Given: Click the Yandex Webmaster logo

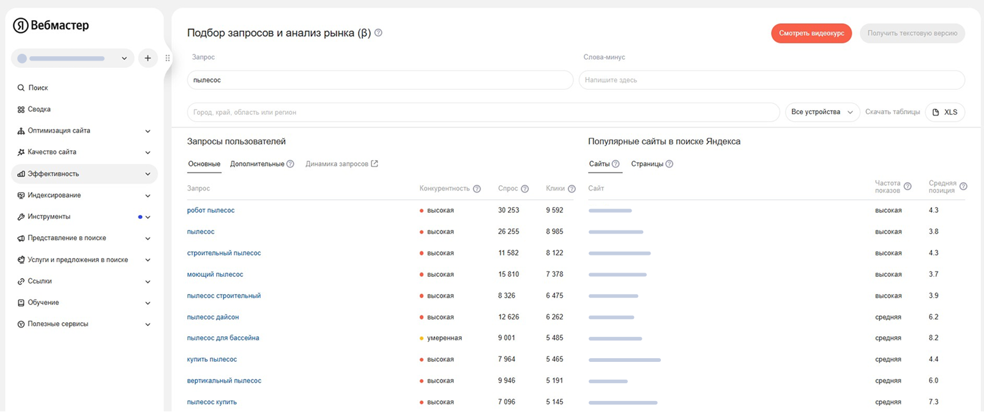Looking at the screenshot, I should point(51,25).
